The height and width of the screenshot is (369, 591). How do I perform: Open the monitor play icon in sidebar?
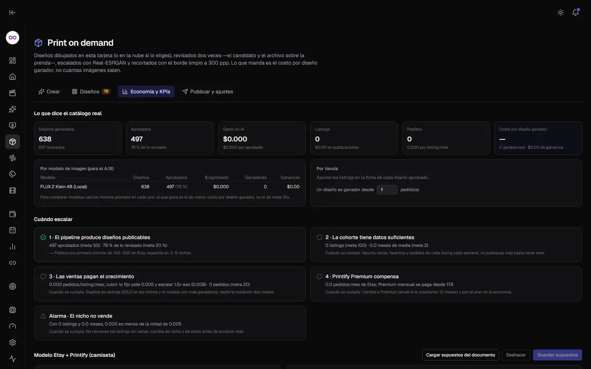coord(13,125)
